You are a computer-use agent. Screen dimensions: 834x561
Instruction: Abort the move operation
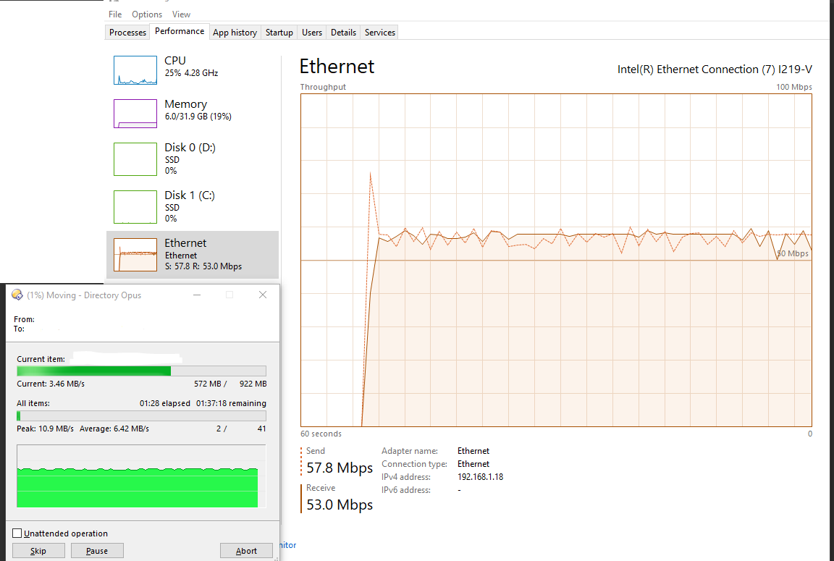coord(246,551)
